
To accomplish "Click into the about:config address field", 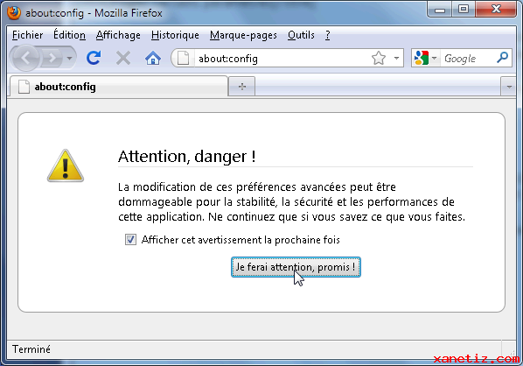I will (282, 59).
